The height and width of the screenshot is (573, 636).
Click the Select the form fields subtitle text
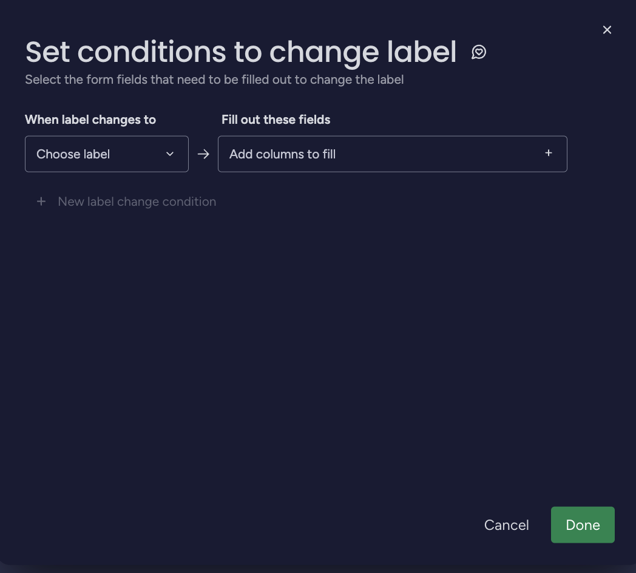click(x=214, y=80)
